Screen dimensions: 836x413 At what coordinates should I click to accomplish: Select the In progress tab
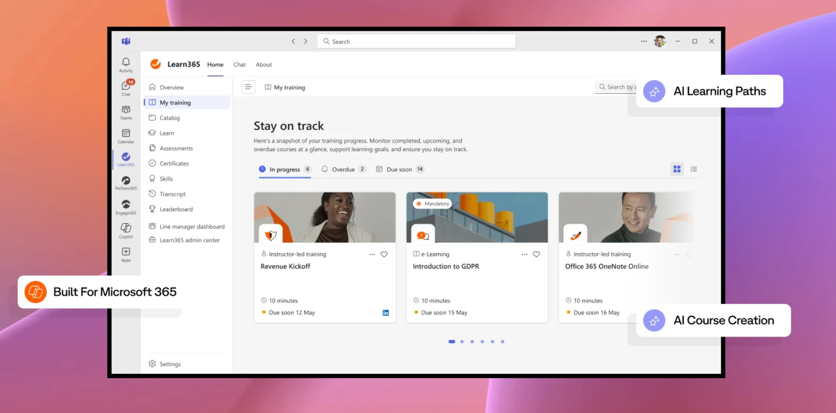pyautogui.click(x=285, y=169)
